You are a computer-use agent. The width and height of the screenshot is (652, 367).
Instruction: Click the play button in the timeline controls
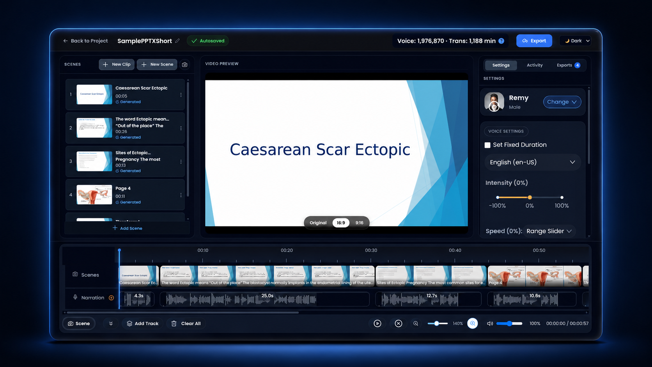click(x=377, y=323)
